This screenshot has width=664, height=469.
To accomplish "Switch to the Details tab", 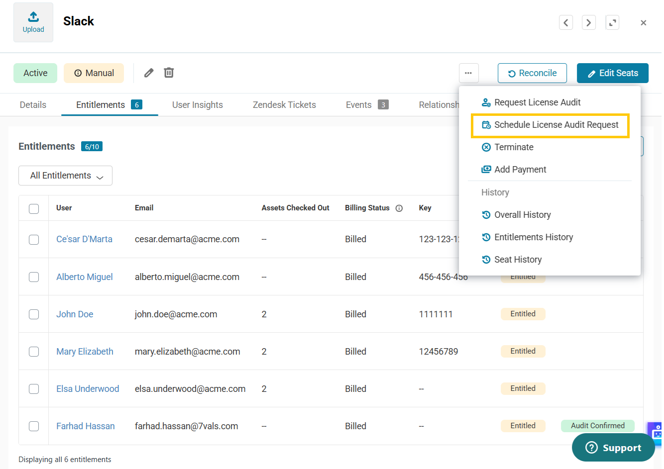I will 33,105.
